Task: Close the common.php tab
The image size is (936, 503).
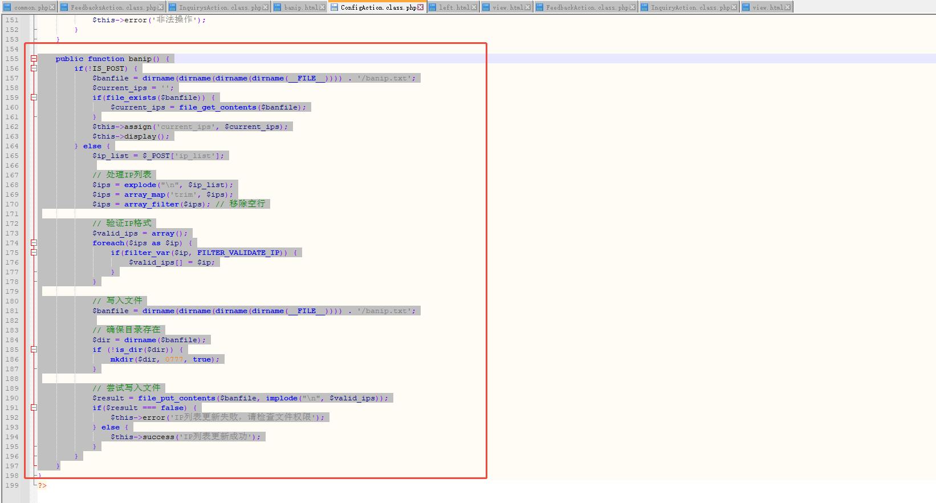Action: click(52, 7)
